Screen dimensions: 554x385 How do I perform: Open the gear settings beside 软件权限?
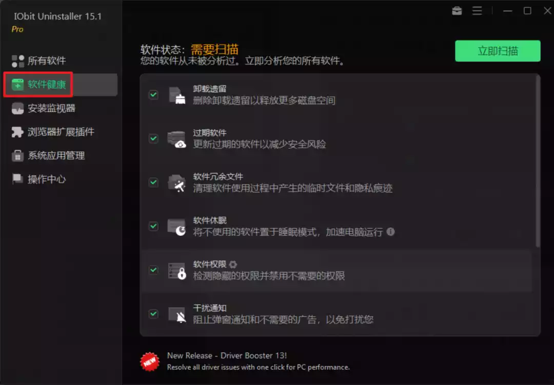point(233,265)
